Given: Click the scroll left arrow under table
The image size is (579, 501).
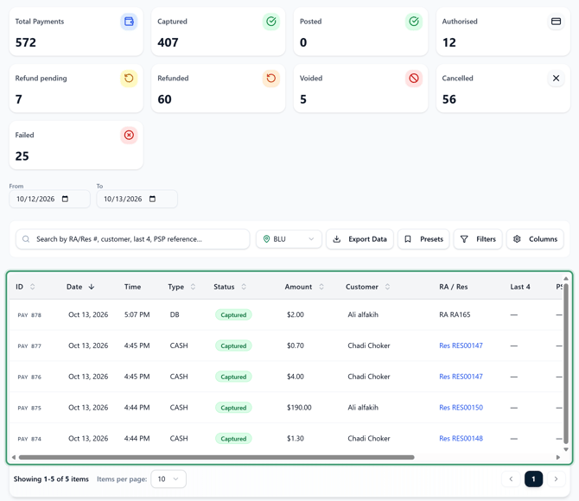Looking at the screenshot, I should 14,458.
